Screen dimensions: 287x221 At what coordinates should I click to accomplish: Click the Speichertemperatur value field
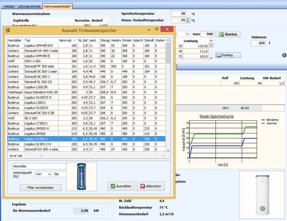[178, 14]
